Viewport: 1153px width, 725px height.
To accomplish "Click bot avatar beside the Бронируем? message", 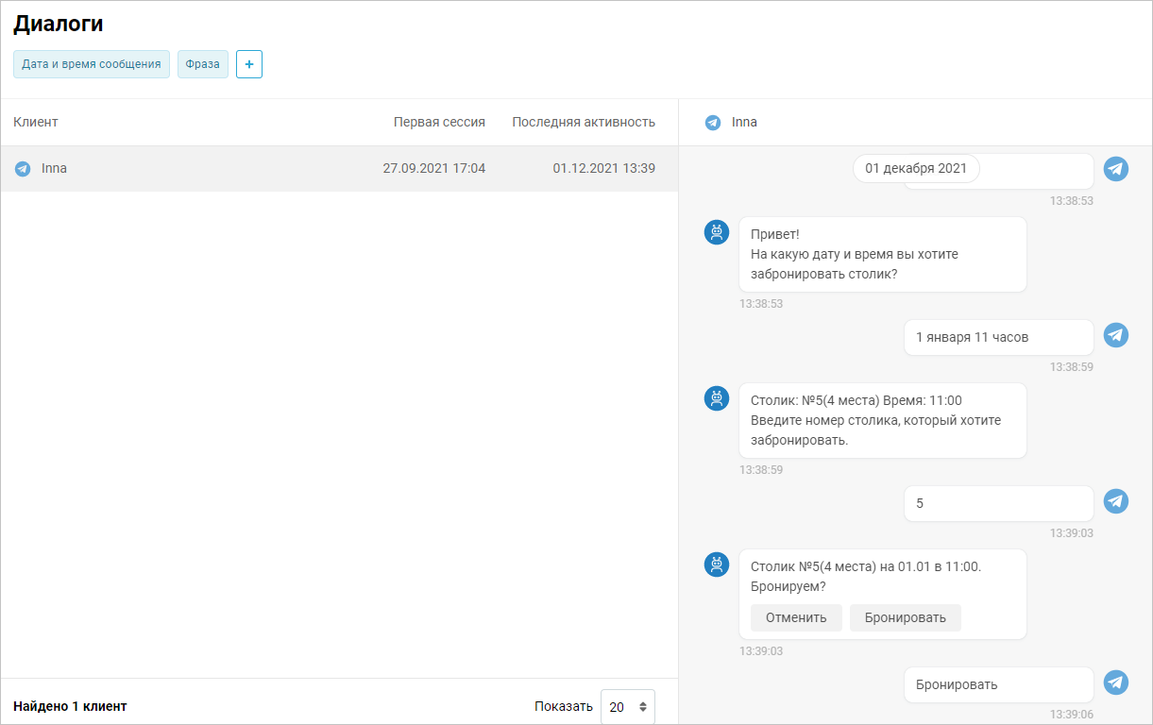I will click(717, 565).
